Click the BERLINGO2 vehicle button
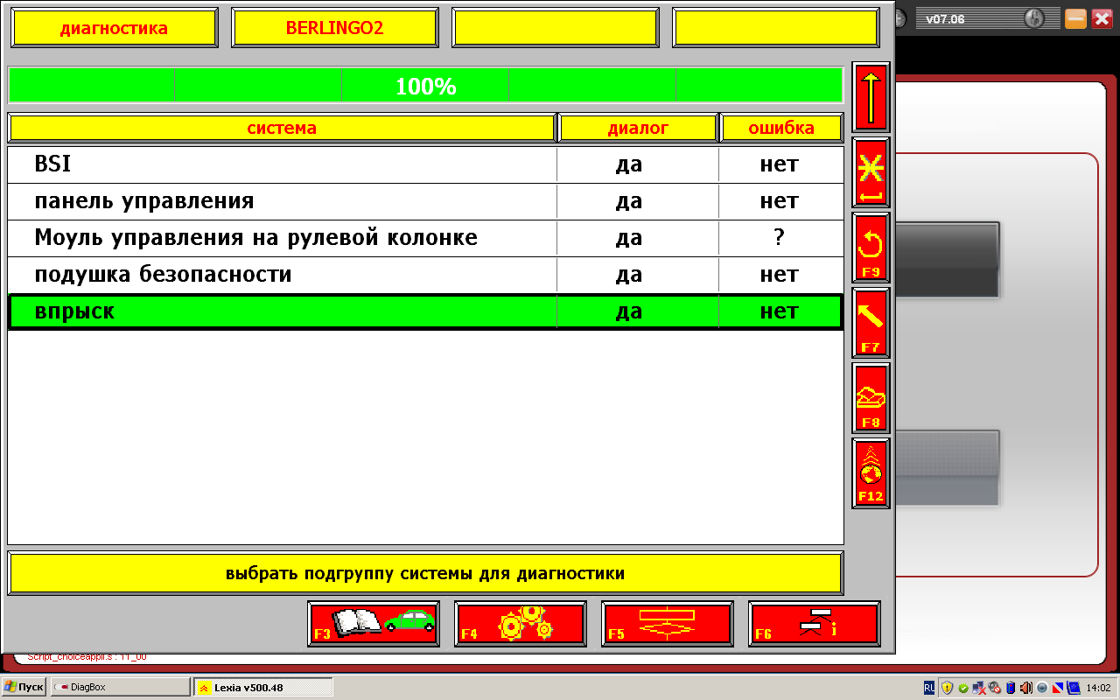Screen dimensions: 1120x700 (x=334, y=28)
